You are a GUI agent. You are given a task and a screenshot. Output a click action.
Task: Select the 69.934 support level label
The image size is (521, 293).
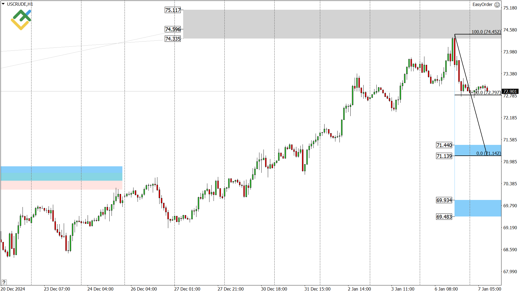point(444,200)
